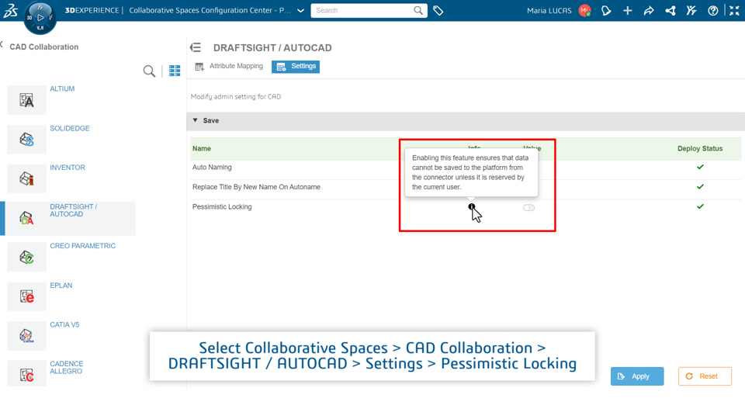Click the tag icon beside search
745x419 pixels.
click(438, 10)
